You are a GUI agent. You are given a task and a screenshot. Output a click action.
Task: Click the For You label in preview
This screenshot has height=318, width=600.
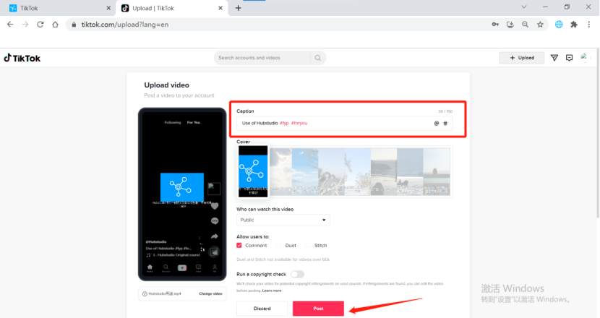194,122
